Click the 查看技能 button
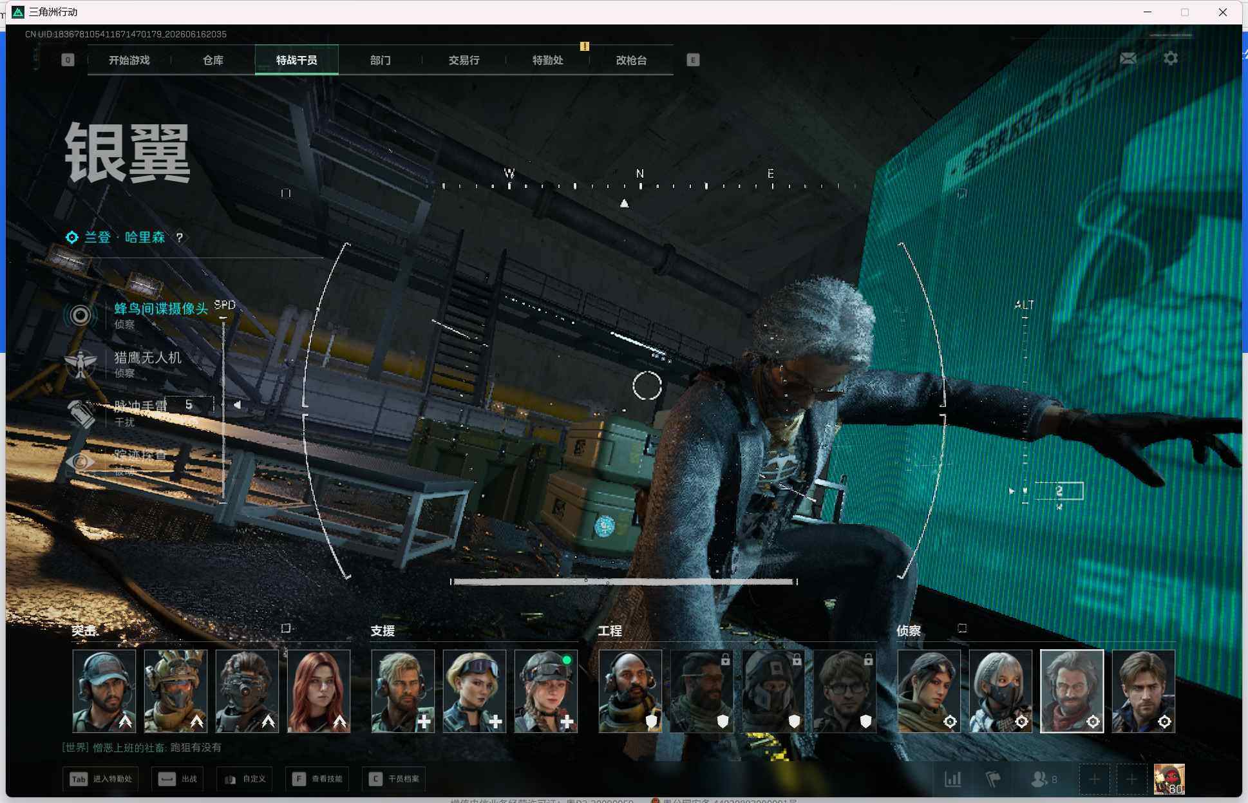Image resolution: width=1248 pixels, height=803 pixels. point(318,779)
